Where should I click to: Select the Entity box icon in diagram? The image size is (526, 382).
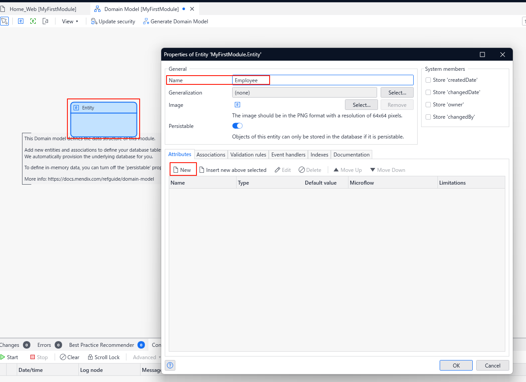(76, 108)
